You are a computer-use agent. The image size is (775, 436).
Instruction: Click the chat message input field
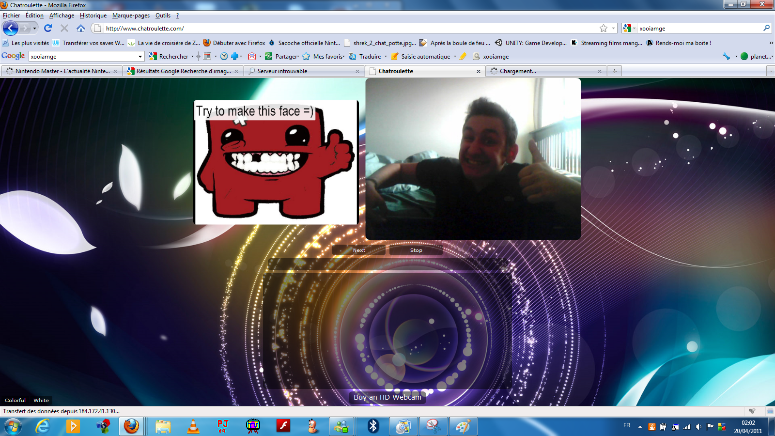click(387, 264)
